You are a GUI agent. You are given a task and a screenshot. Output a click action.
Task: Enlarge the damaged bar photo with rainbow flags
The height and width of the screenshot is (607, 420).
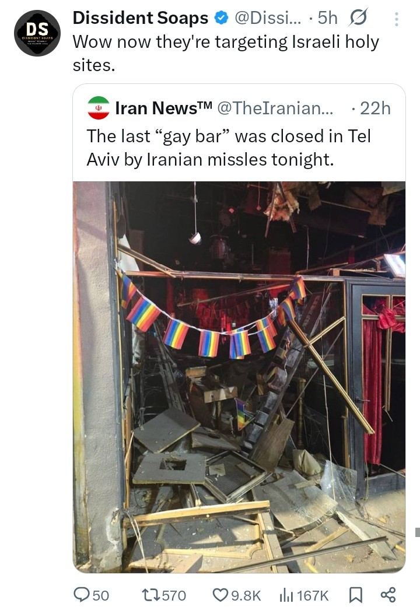click(x=239, y=377)
